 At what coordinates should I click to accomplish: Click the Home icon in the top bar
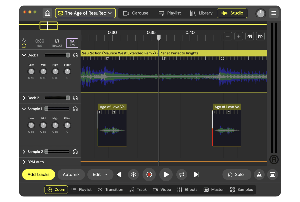click(x=47, y=13)
